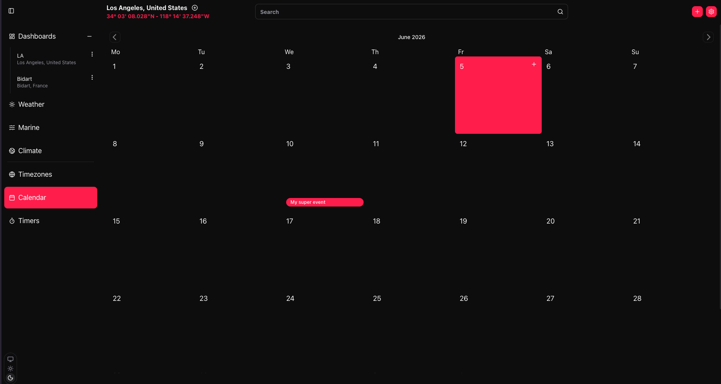Open options menu for Bidart dashboard
Screen dimensions: 721x384
(x=92, y=77)
